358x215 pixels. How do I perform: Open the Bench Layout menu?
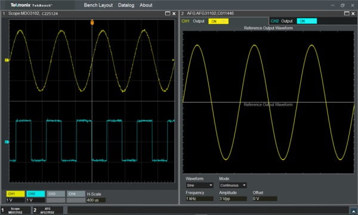[x=98, y=5]
